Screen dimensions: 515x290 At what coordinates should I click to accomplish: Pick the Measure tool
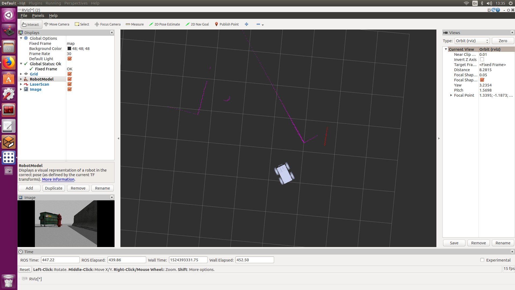135,24
